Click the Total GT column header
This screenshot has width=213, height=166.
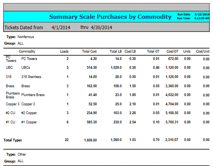point(153,51)
